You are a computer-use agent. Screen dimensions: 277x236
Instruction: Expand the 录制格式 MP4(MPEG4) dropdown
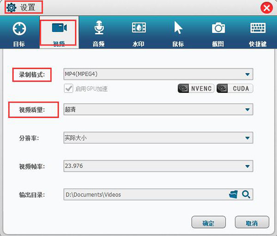click(x=158, y=74)
